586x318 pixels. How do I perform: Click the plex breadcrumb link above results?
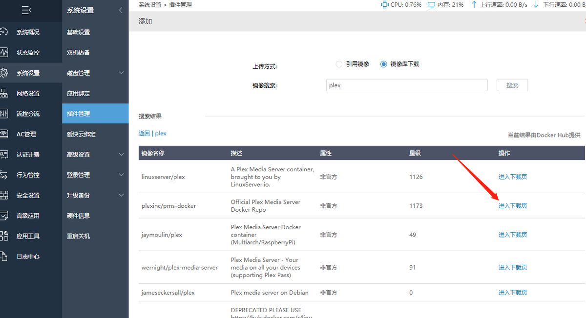coord(161,133)
